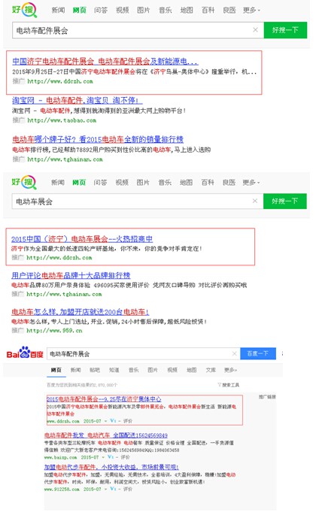The width and height of the screenshot is (319, 518).
Task: Open the Baidu result 加盟电动代步车配件, 小投资大收益
Action: (x=112, y=467)
